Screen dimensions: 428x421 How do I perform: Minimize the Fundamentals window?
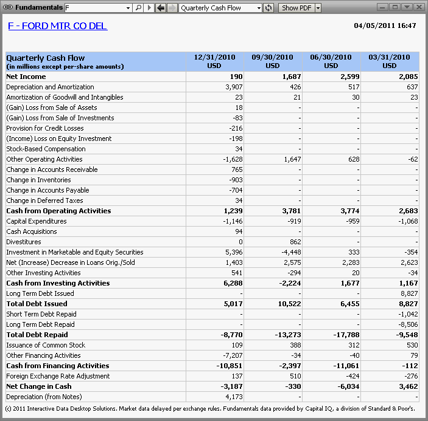382,7
